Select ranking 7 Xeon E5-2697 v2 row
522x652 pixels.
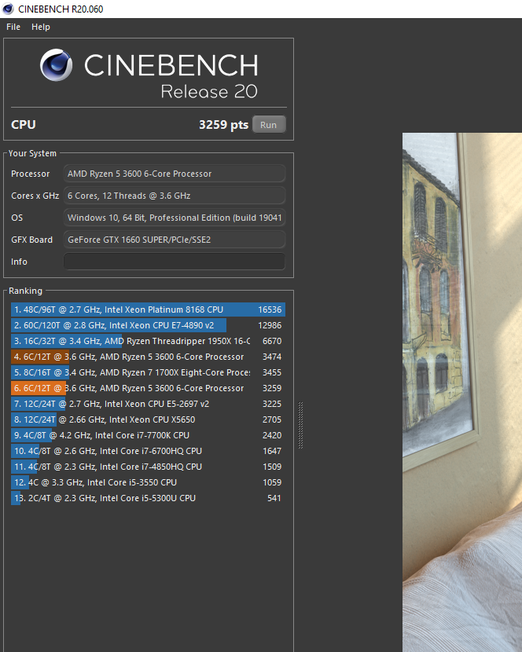(x=148, y=404)
